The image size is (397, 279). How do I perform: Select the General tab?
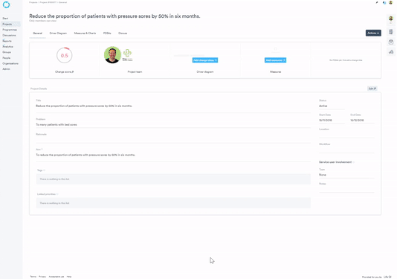pos(37,33)
